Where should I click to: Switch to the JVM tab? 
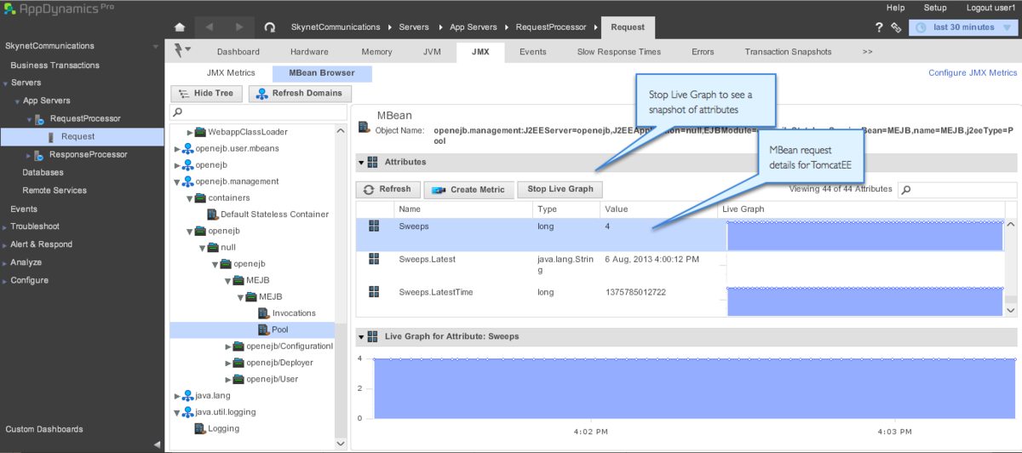pos(432,52)
